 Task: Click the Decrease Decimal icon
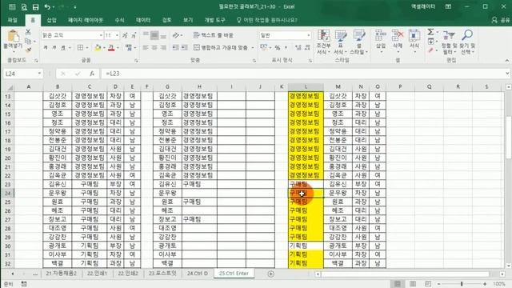coord(307,48)
